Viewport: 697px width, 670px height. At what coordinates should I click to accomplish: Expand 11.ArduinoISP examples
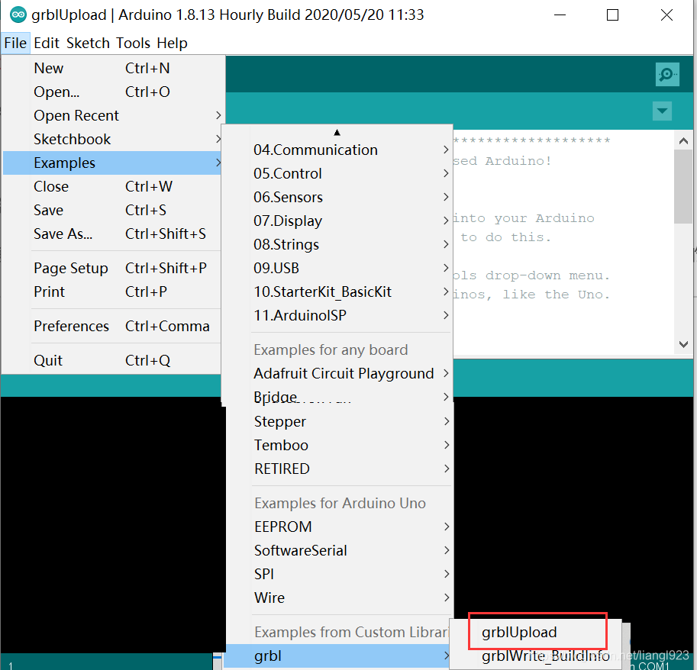(x=338, y=315)
